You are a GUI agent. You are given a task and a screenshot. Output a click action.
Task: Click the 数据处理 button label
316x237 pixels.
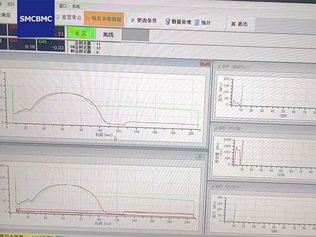pos(181,22)
